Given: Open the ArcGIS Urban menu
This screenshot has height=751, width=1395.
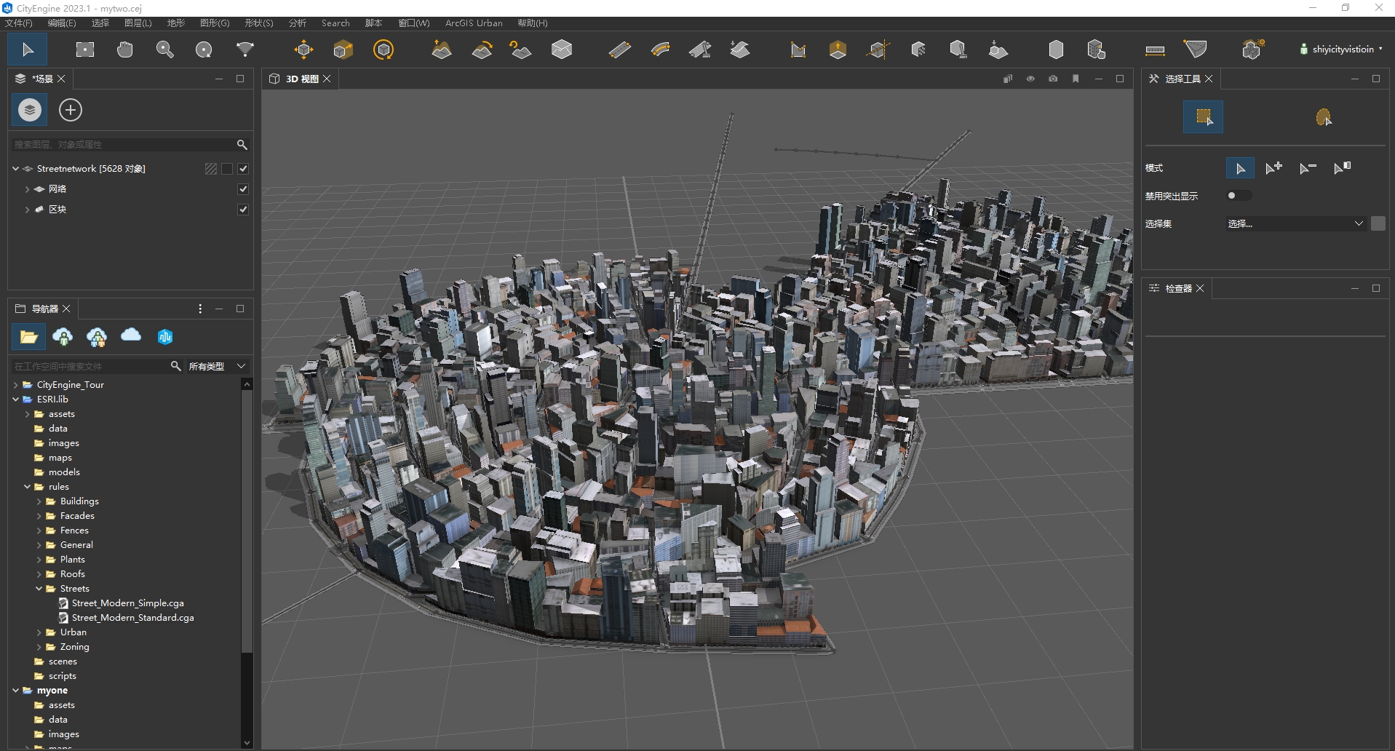Looking at the screenshot, I should [x=474, y=23].
